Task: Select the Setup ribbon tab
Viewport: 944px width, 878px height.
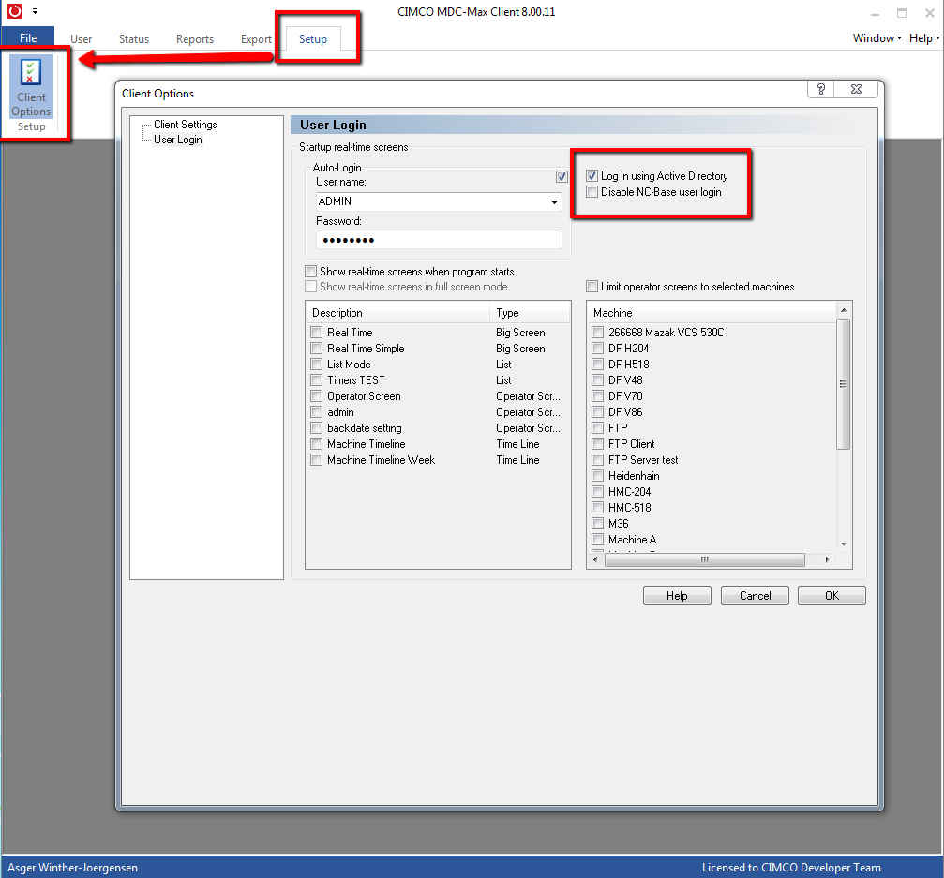Action: (x=313, y=39)
